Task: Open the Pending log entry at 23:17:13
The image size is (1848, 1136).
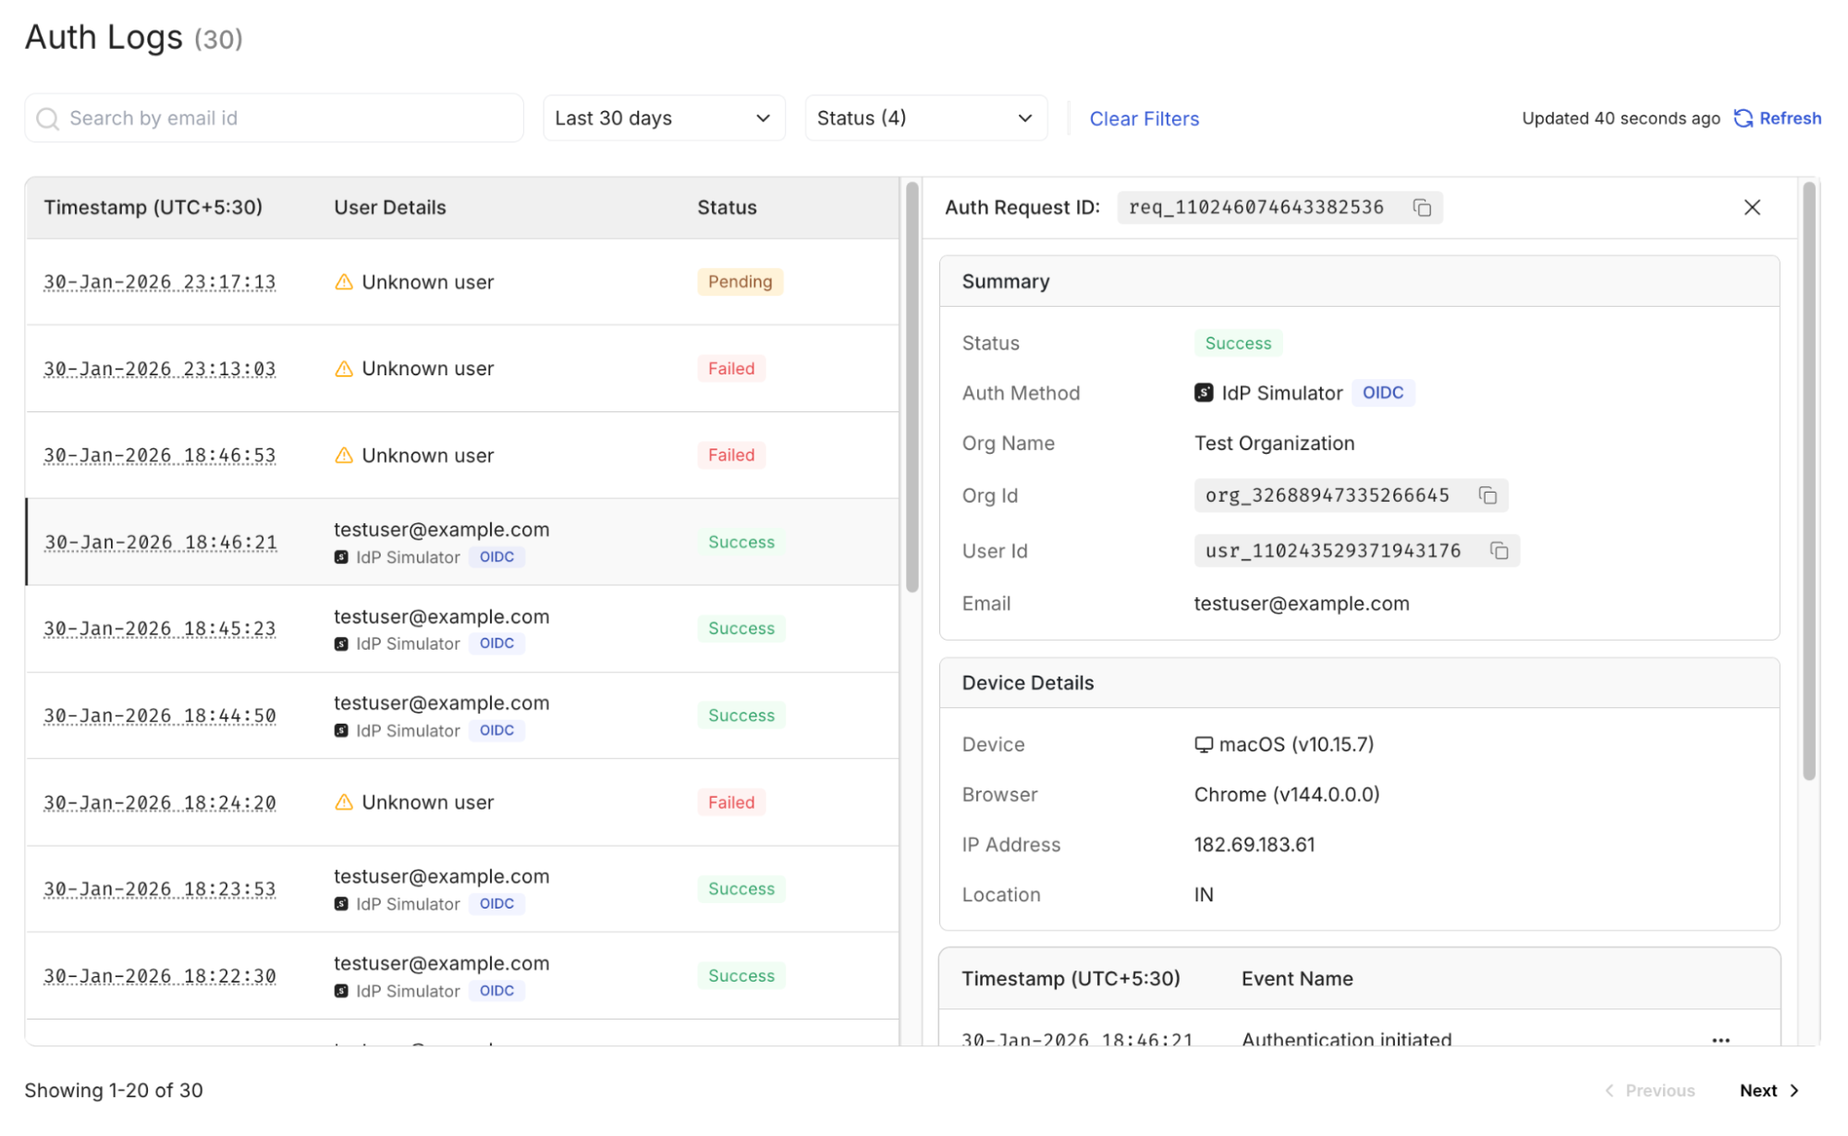Action: (462, 282)
